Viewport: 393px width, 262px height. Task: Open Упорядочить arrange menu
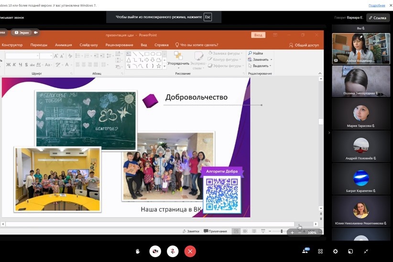tap(178, 60)
